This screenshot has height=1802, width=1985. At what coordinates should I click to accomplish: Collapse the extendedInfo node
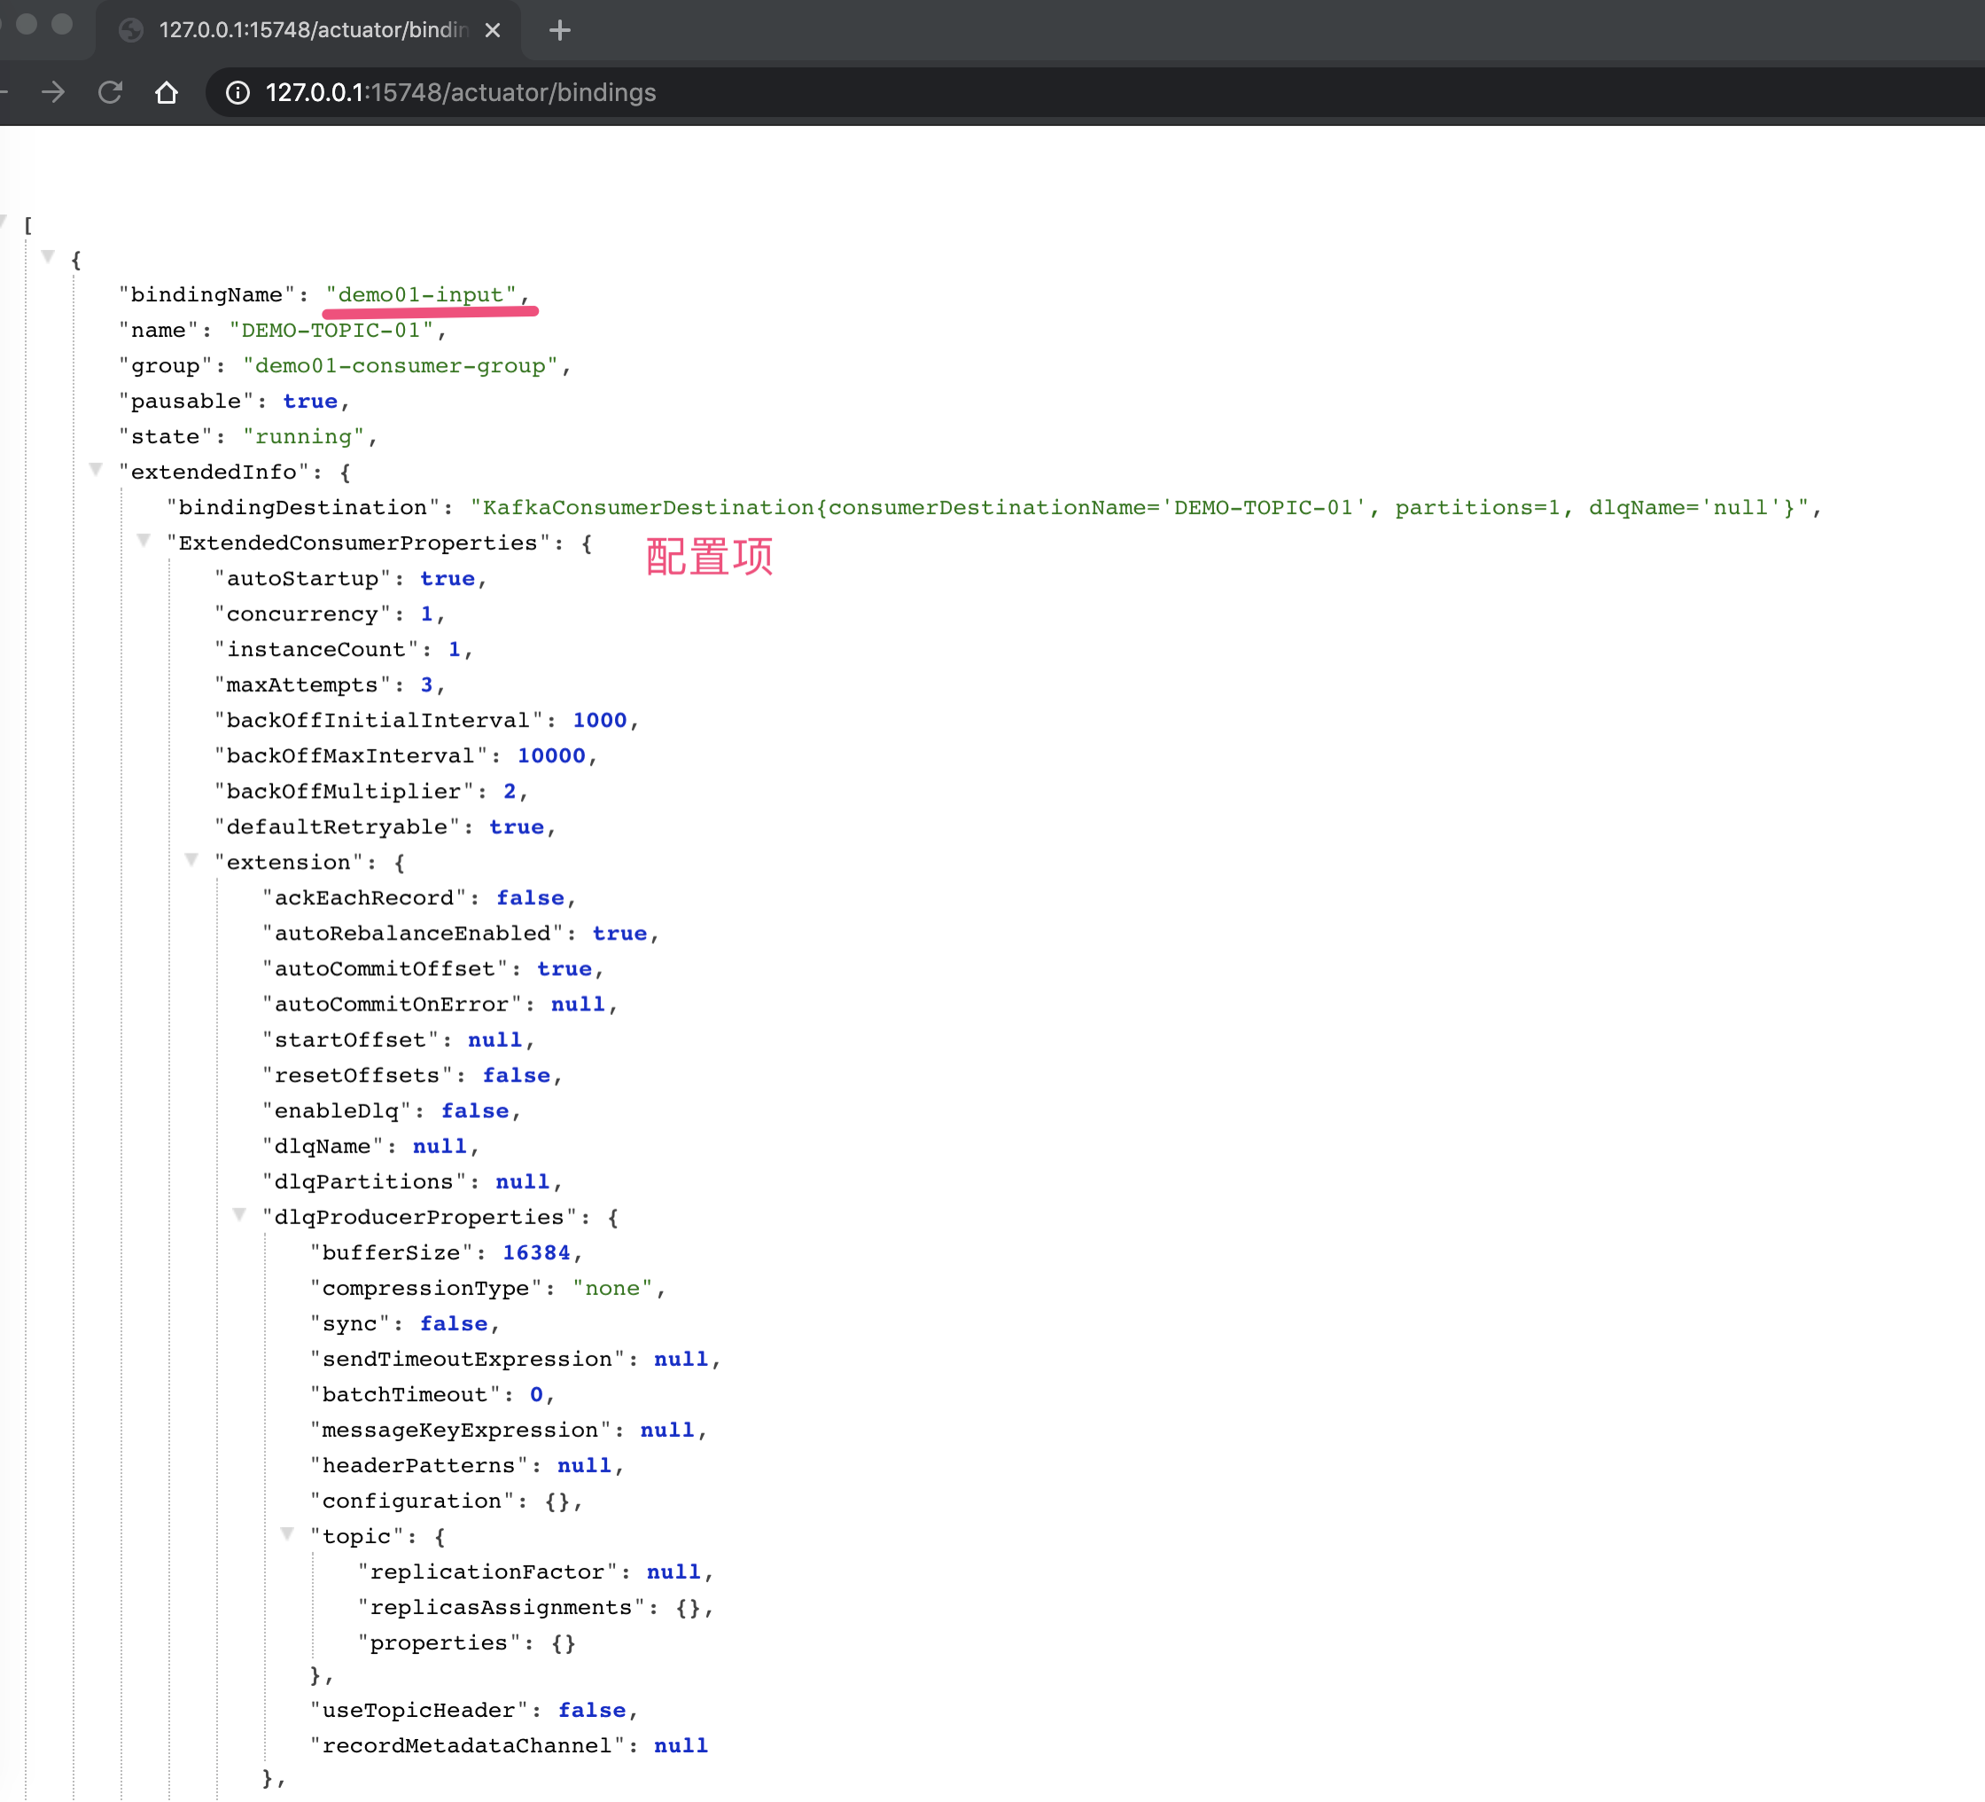[x=96, y=470]
